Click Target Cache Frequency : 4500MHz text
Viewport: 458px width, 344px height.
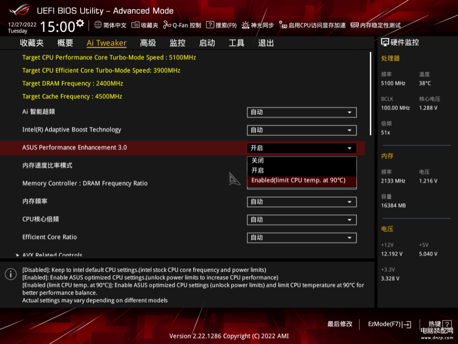(x=72, y=97)
